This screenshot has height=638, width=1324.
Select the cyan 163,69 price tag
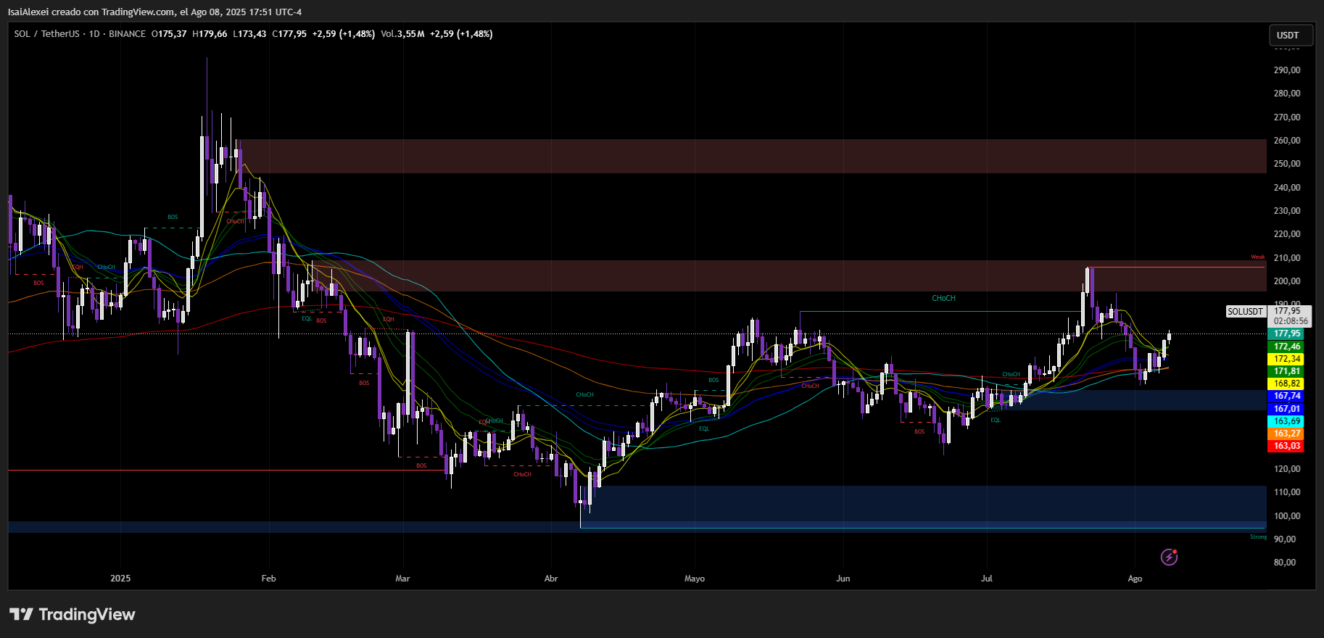tap(1287, 421)
